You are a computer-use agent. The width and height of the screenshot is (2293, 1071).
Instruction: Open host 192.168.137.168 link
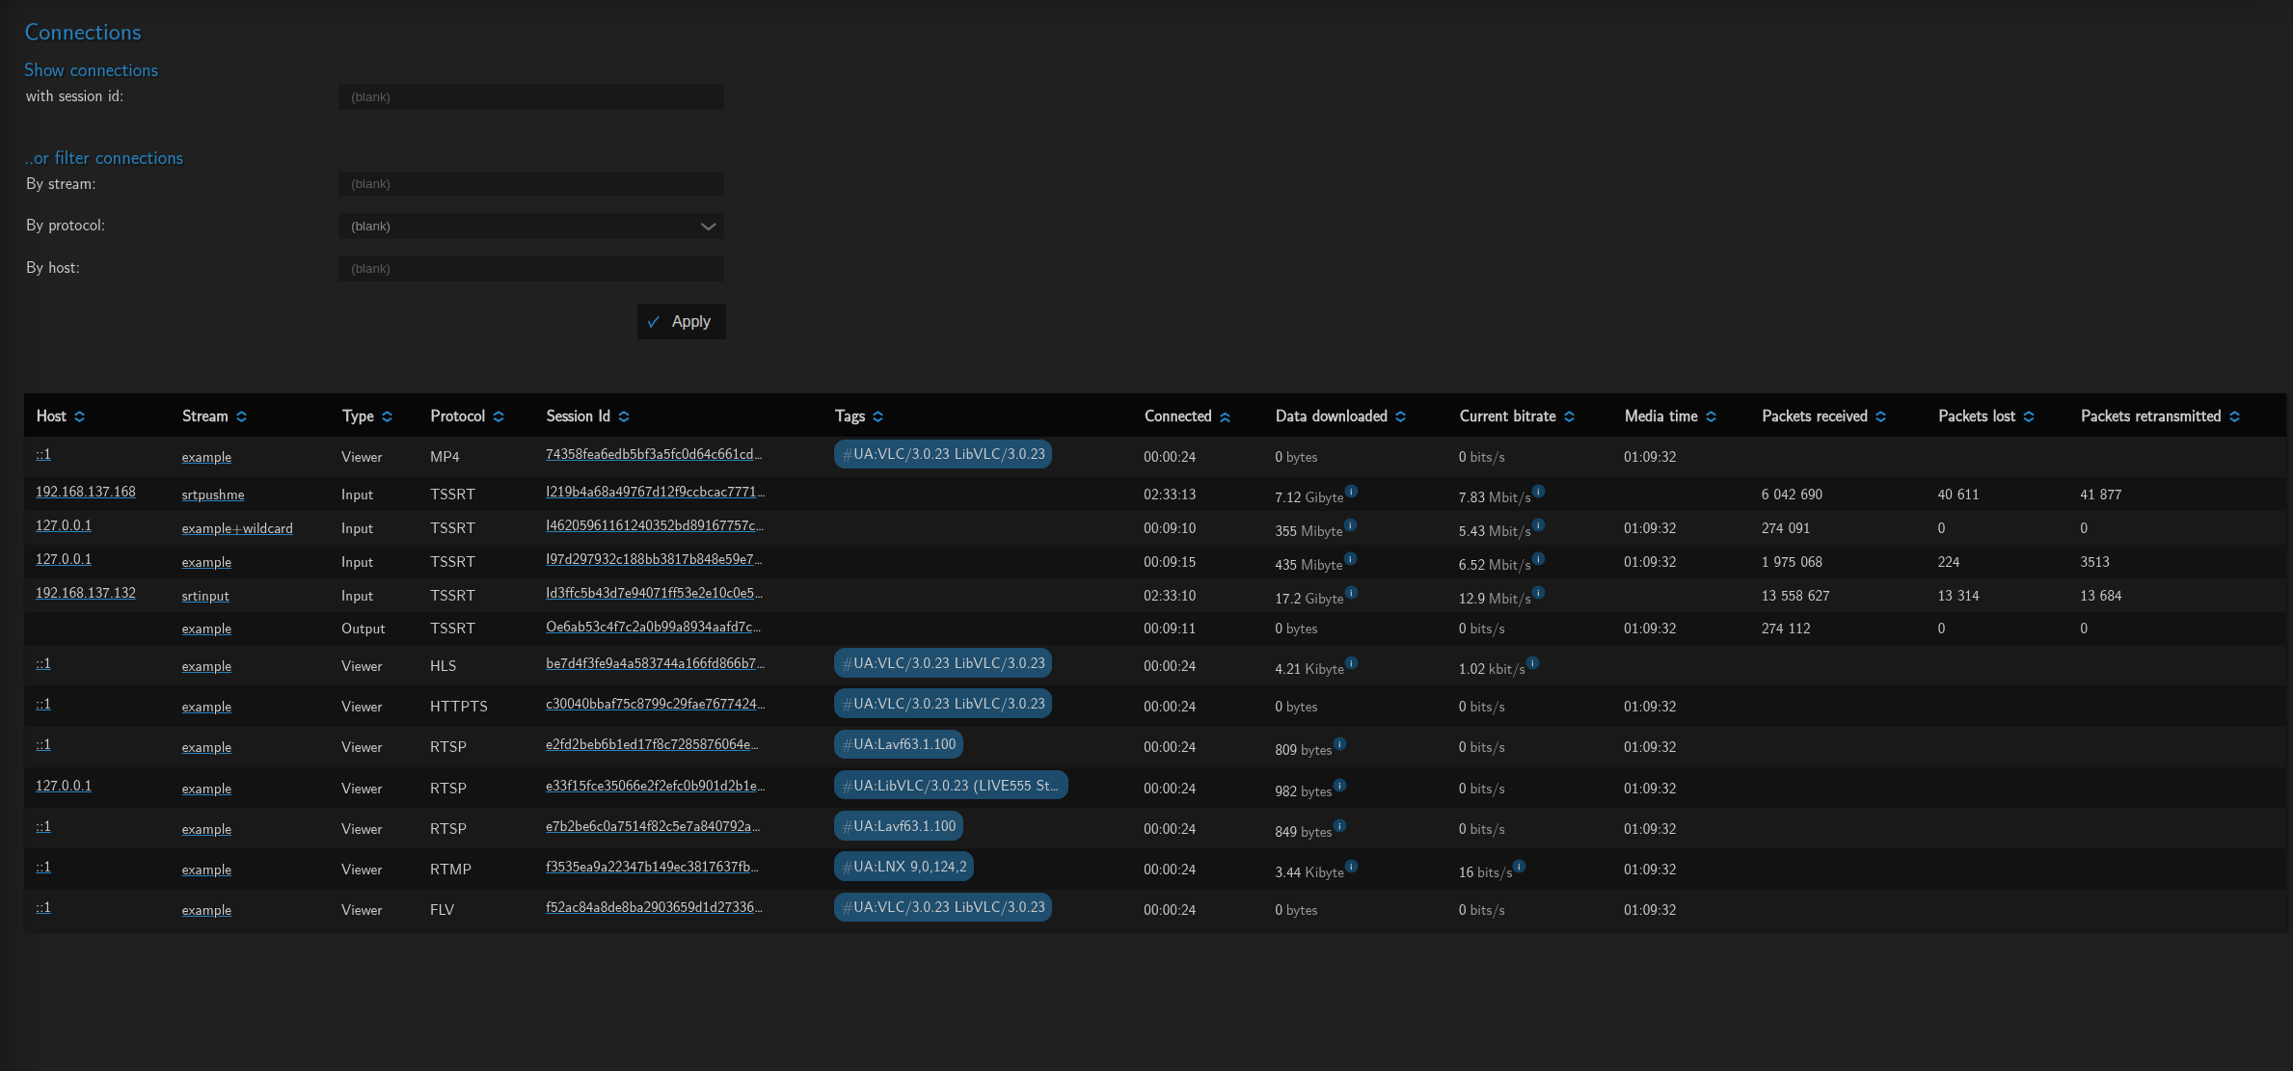(86, 493)
